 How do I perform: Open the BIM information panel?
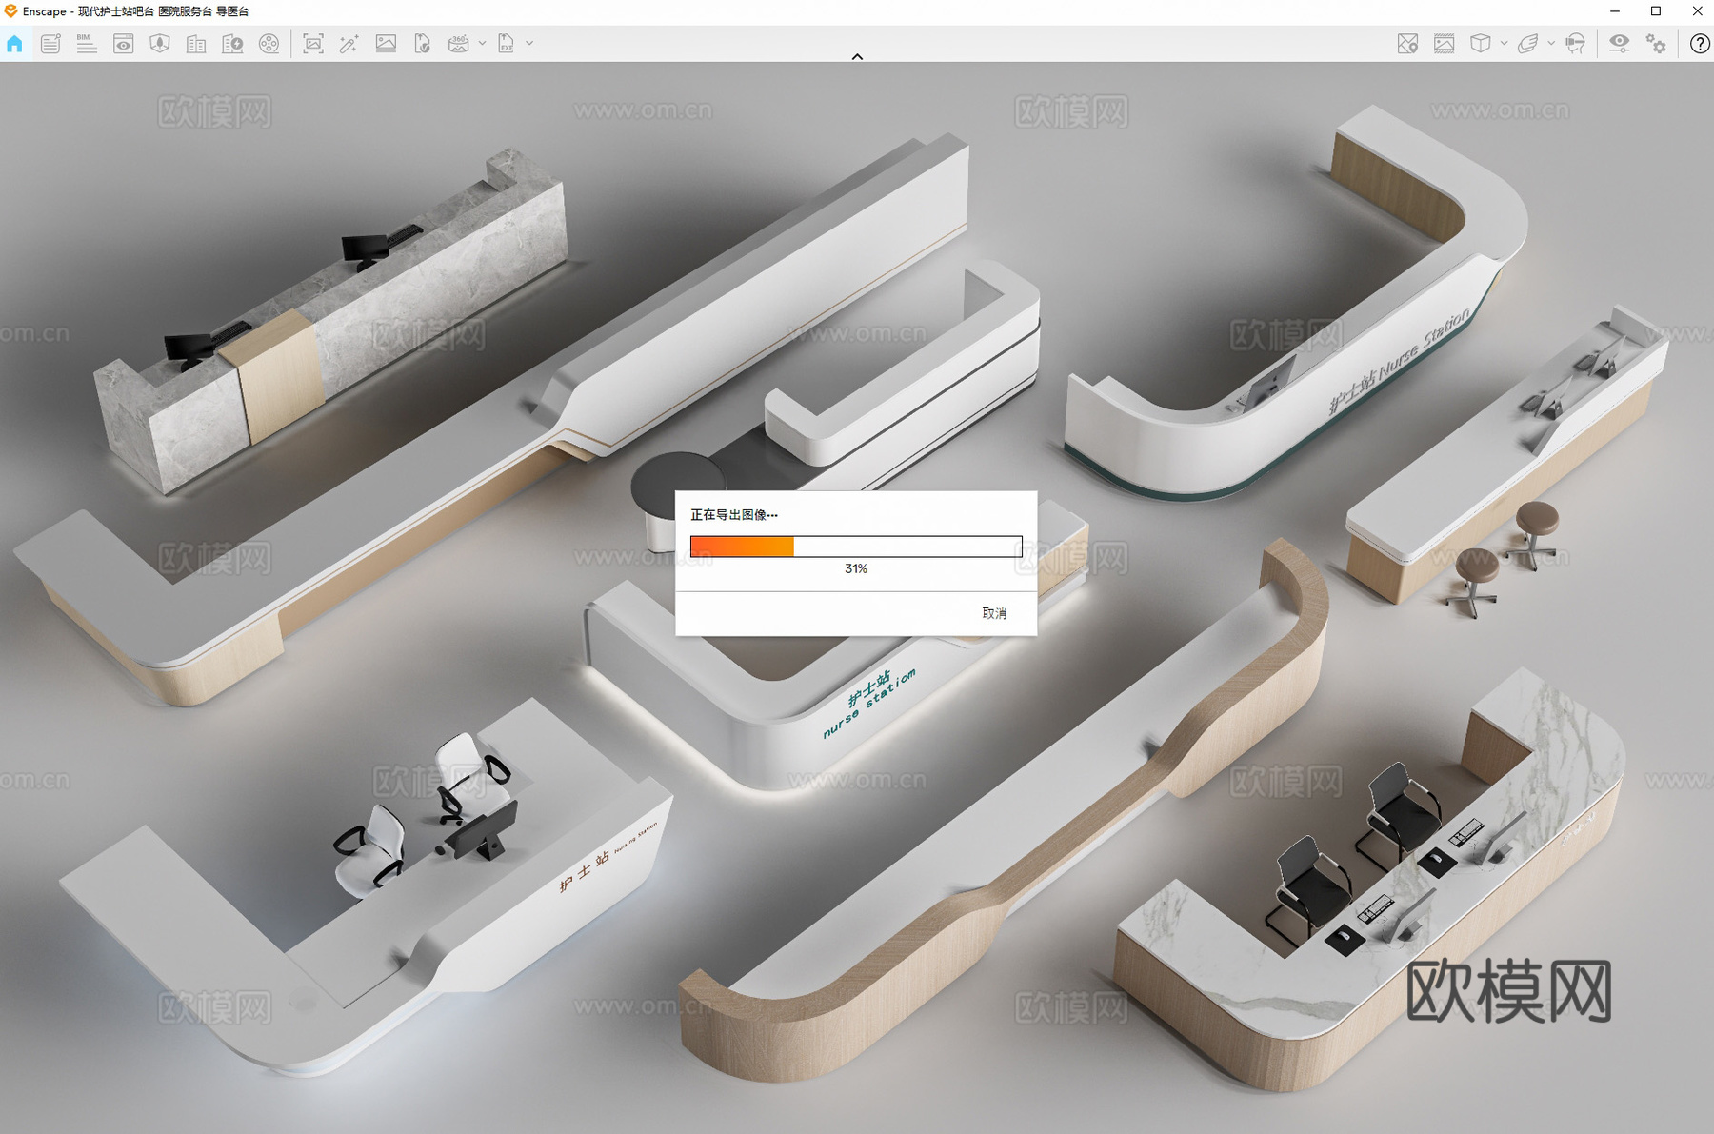[87, 44]
